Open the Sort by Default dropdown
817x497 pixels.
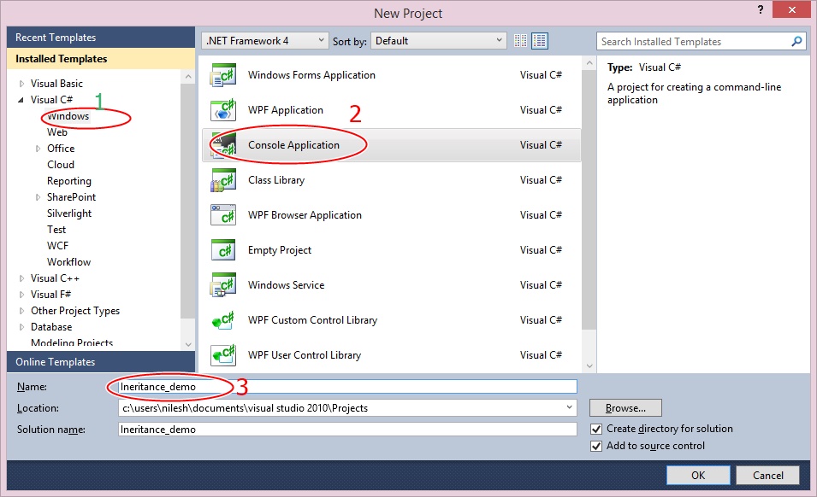[499, 40]
